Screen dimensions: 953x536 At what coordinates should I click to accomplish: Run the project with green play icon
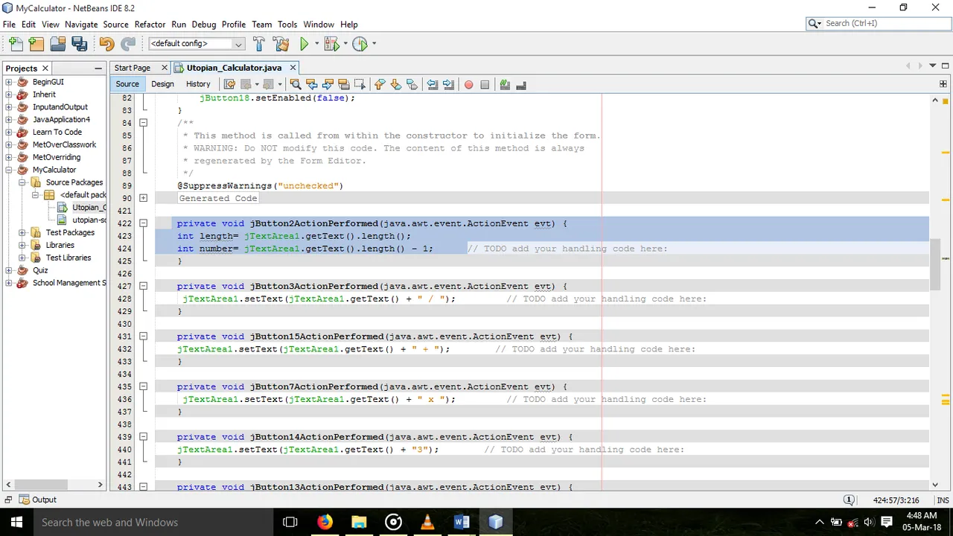pyautogui.click(x=304, y=44)
